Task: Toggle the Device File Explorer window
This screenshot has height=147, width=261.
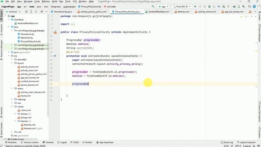Action: click(259, 111)
